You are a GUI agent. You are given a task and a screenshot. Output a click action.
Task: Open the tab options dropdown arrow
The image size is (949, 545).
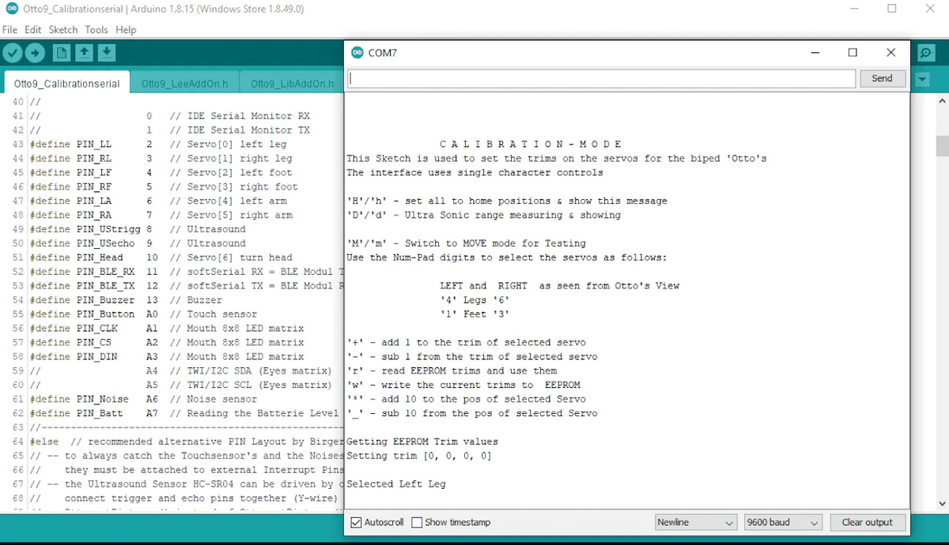click(922, 79)
